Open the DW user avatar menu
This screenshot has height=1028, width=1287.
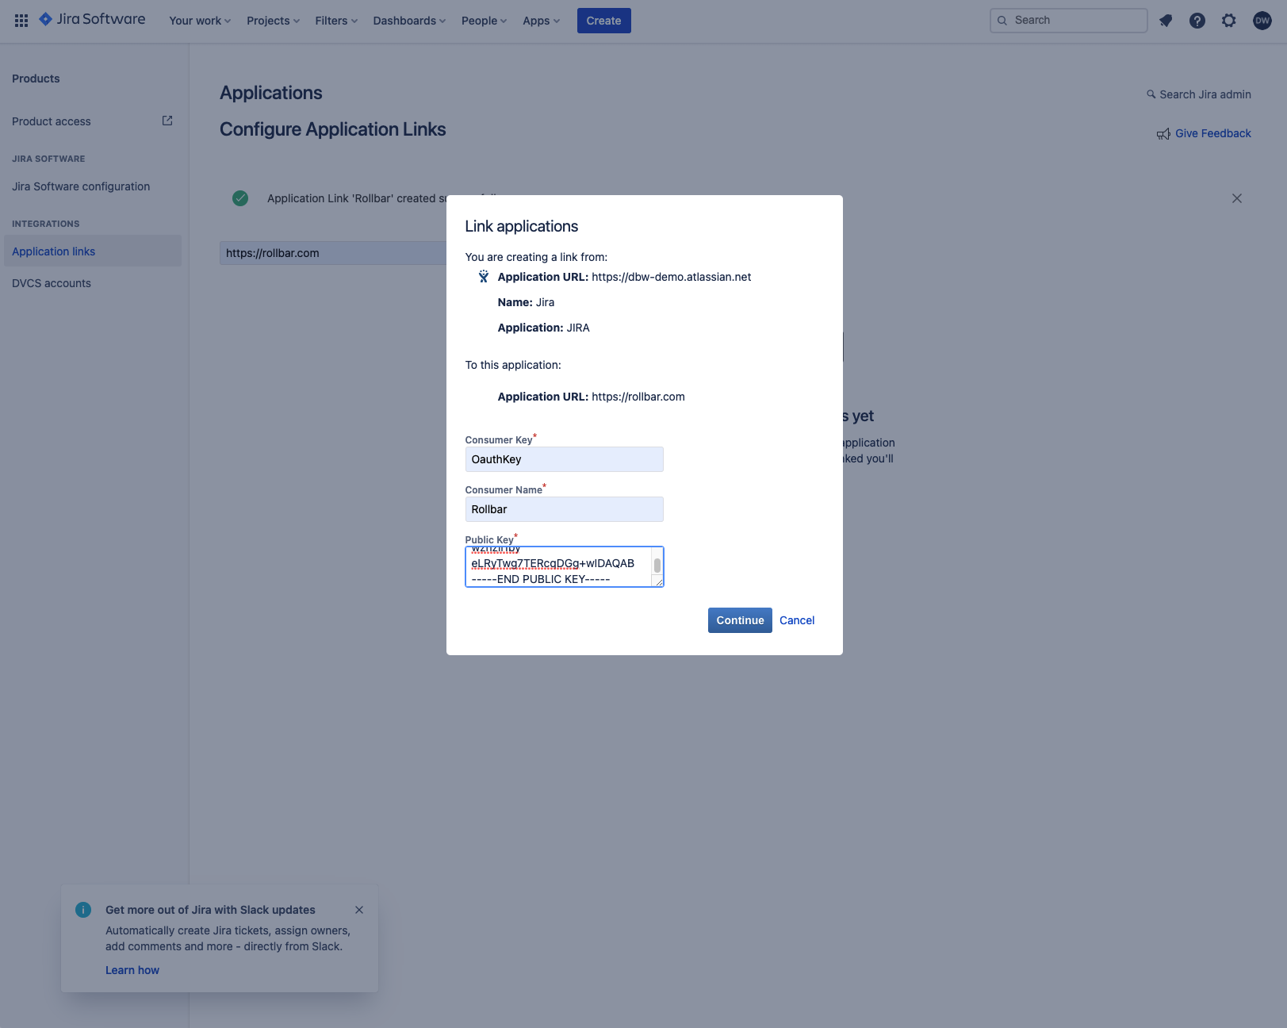click(1262, 21)
